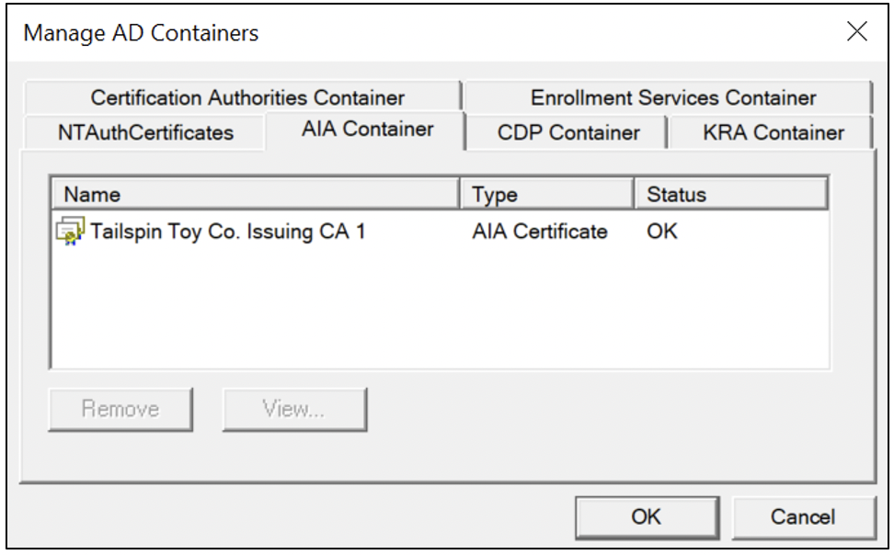Image resolution: width=894 pixels, height=555 pixels.
Task: Select the AIA Container tab
Action: click(367, 130)
